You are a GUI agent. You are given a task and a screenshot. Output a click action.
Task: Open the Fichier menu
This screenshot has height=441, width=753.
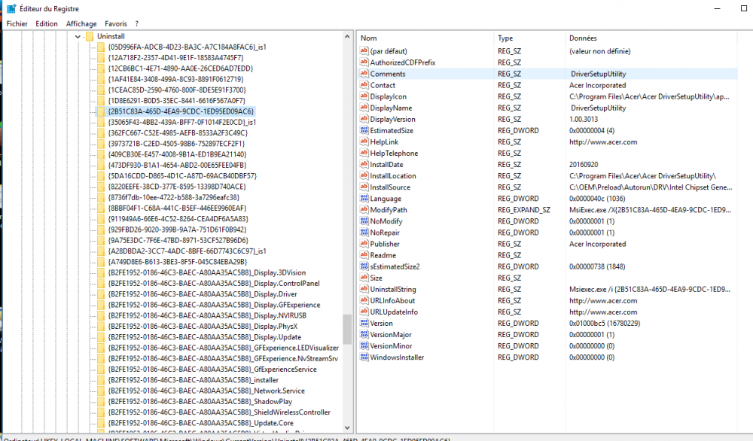(x=17, y=23)
